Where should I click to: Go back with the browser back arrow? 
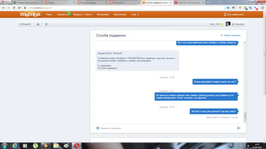[3, 8]
